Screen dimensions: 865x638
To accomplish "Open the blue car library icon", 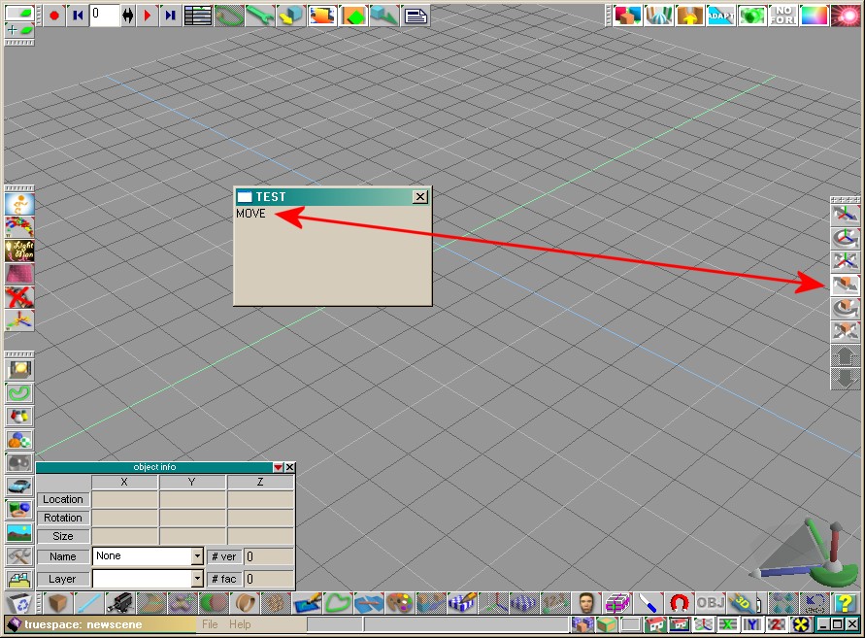I will (x=19, y=486).
